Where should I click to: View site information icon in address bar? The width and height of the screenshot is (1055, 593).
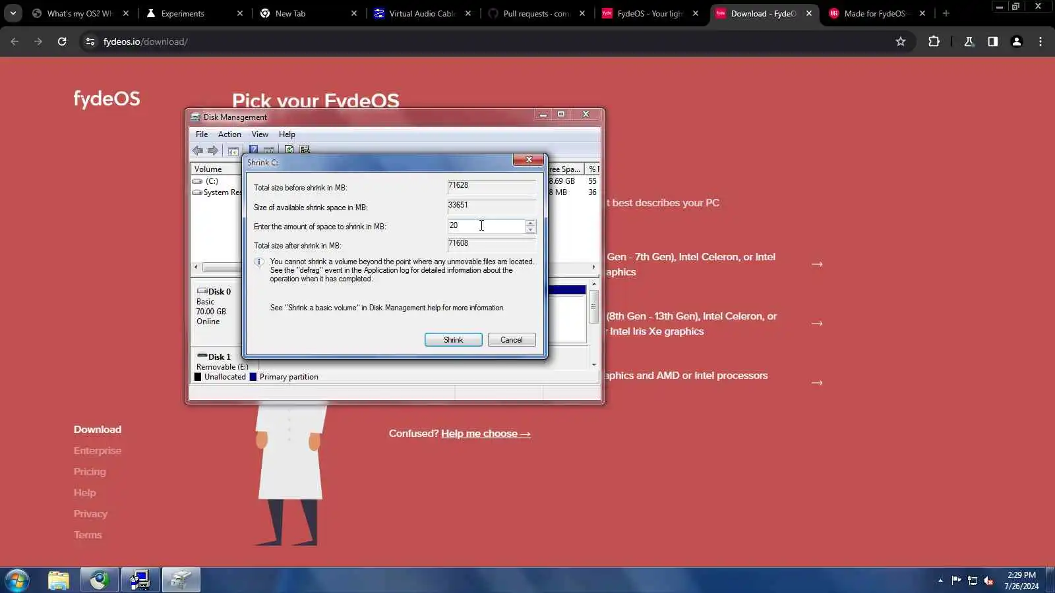click(90, 42)
